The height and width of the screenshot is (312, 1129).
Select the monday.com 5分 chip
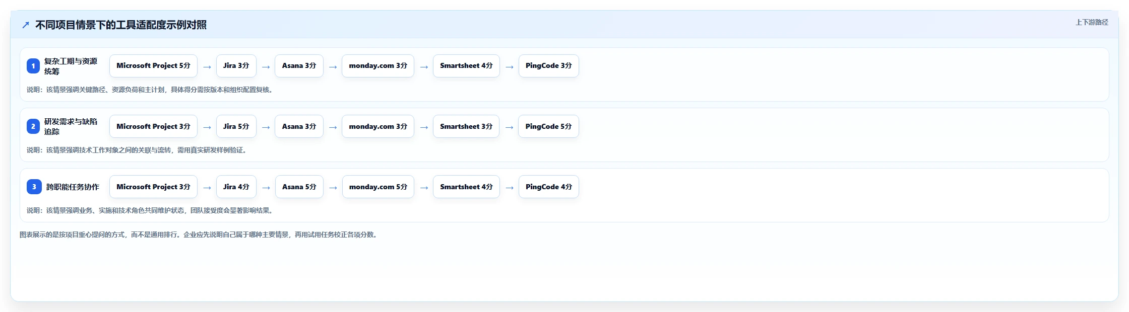pyautogui.click(x=378, y=187)
